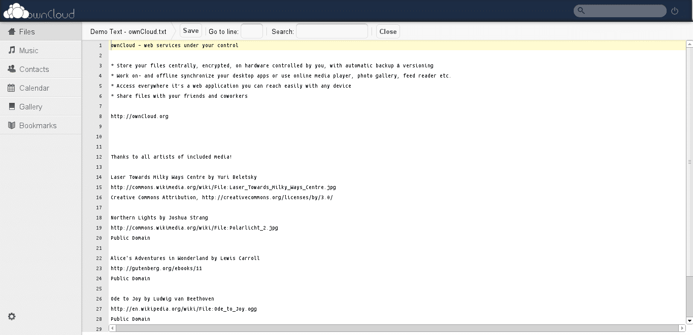Click the Bookmarks book icon

12,125
